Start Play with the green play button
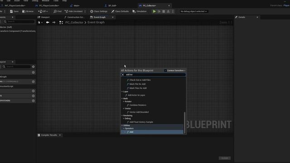 tap(154, 11)
